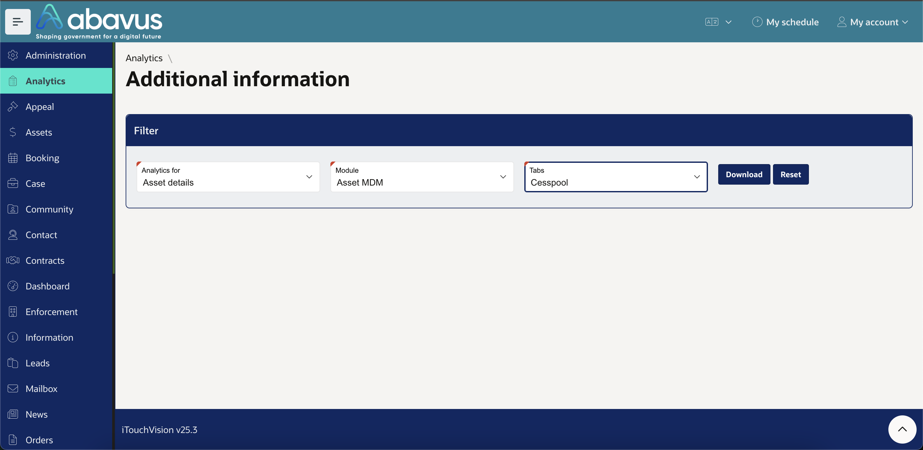Click the Assets dollar icon

click(13, 132)
